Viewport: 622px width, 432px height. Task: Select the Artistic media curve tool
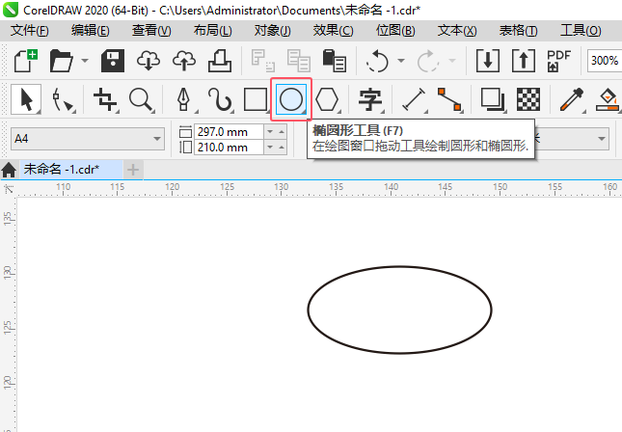pyautogui.click(x=219, y=99)
